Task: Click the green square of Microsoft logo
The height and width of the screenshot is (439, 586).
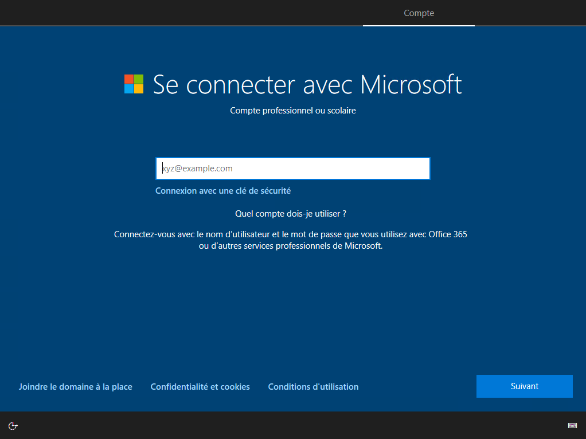Action: pos(139,79)
